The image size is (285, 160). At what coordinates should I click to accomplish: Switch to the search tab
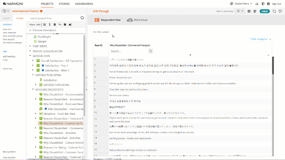(6, 18)
